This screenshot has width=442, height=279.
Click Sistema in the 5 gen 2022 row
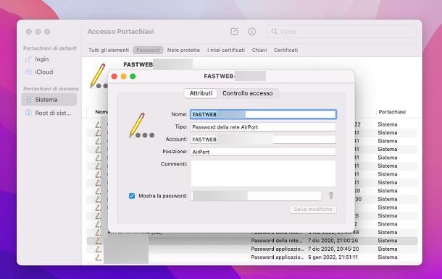(x=388, y=257)
